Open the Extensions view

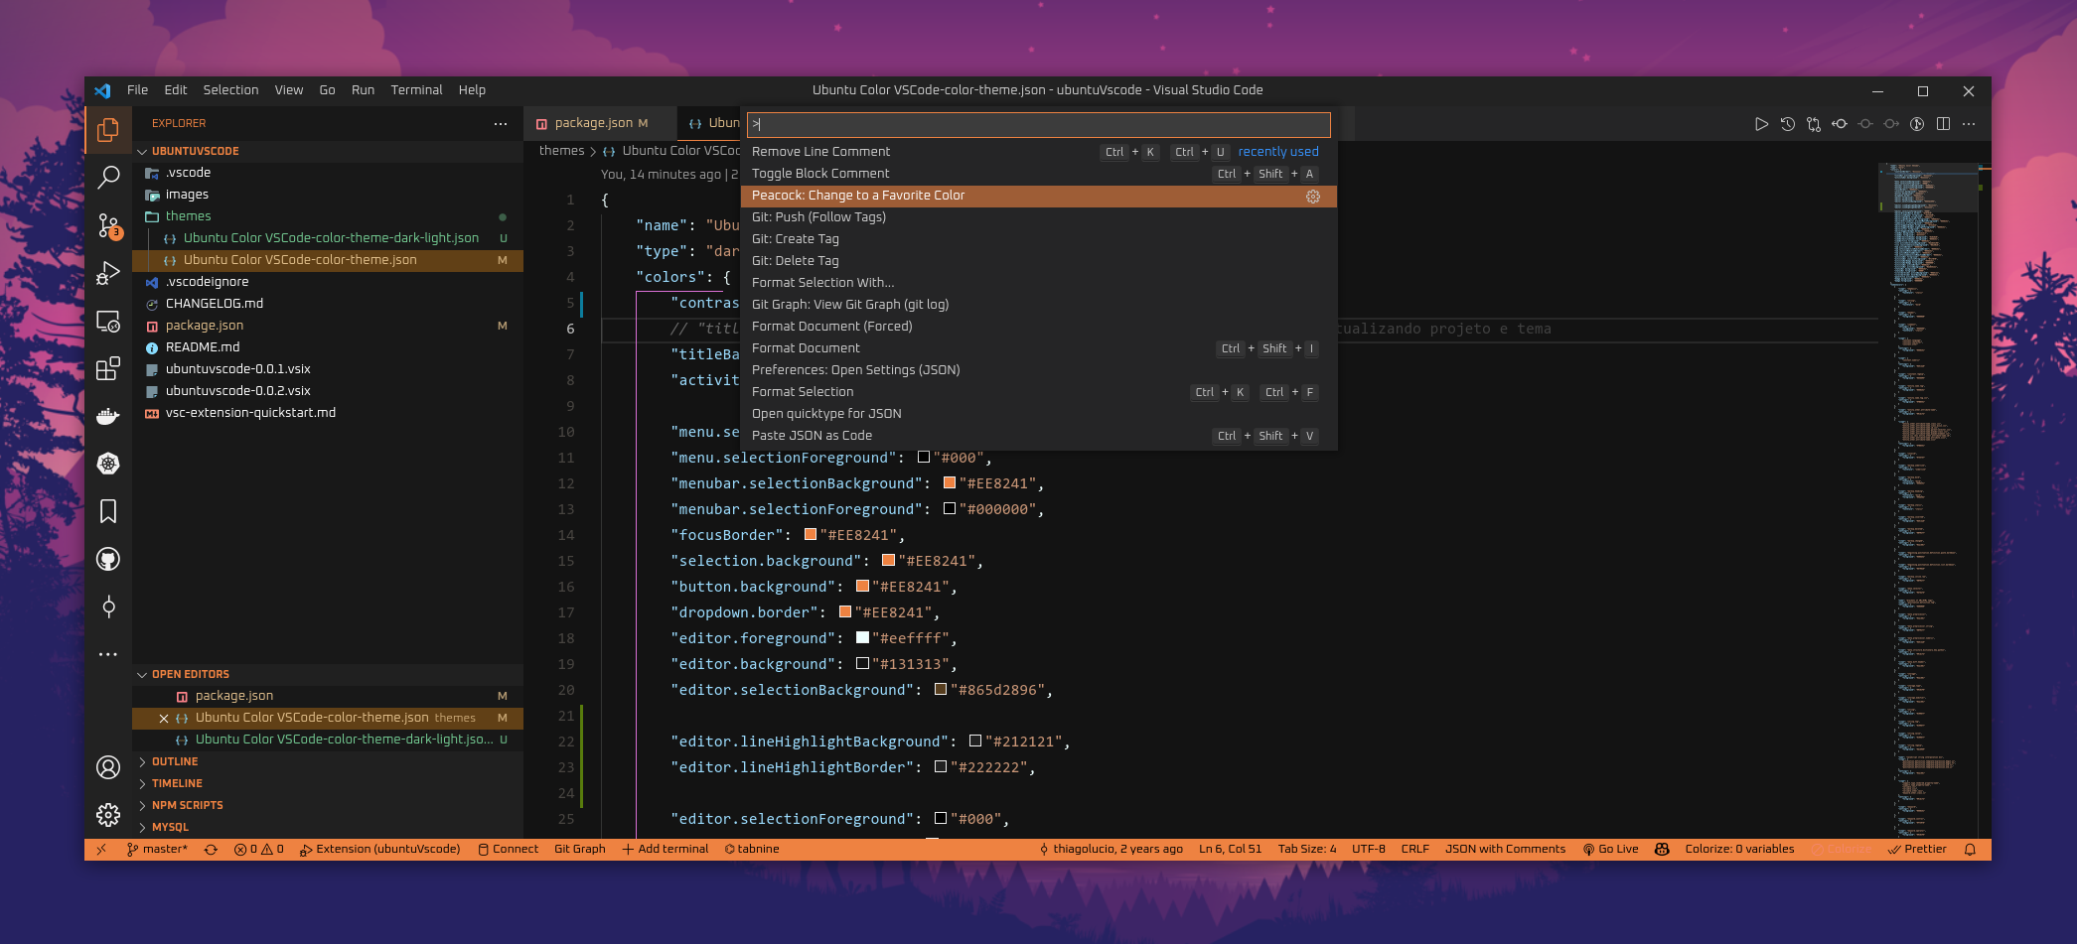click(x=108, y=369)
